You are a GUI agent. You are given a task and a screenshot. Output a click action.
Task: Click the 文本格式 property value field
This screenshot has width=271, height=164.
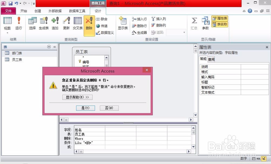[x=255, y=93]
